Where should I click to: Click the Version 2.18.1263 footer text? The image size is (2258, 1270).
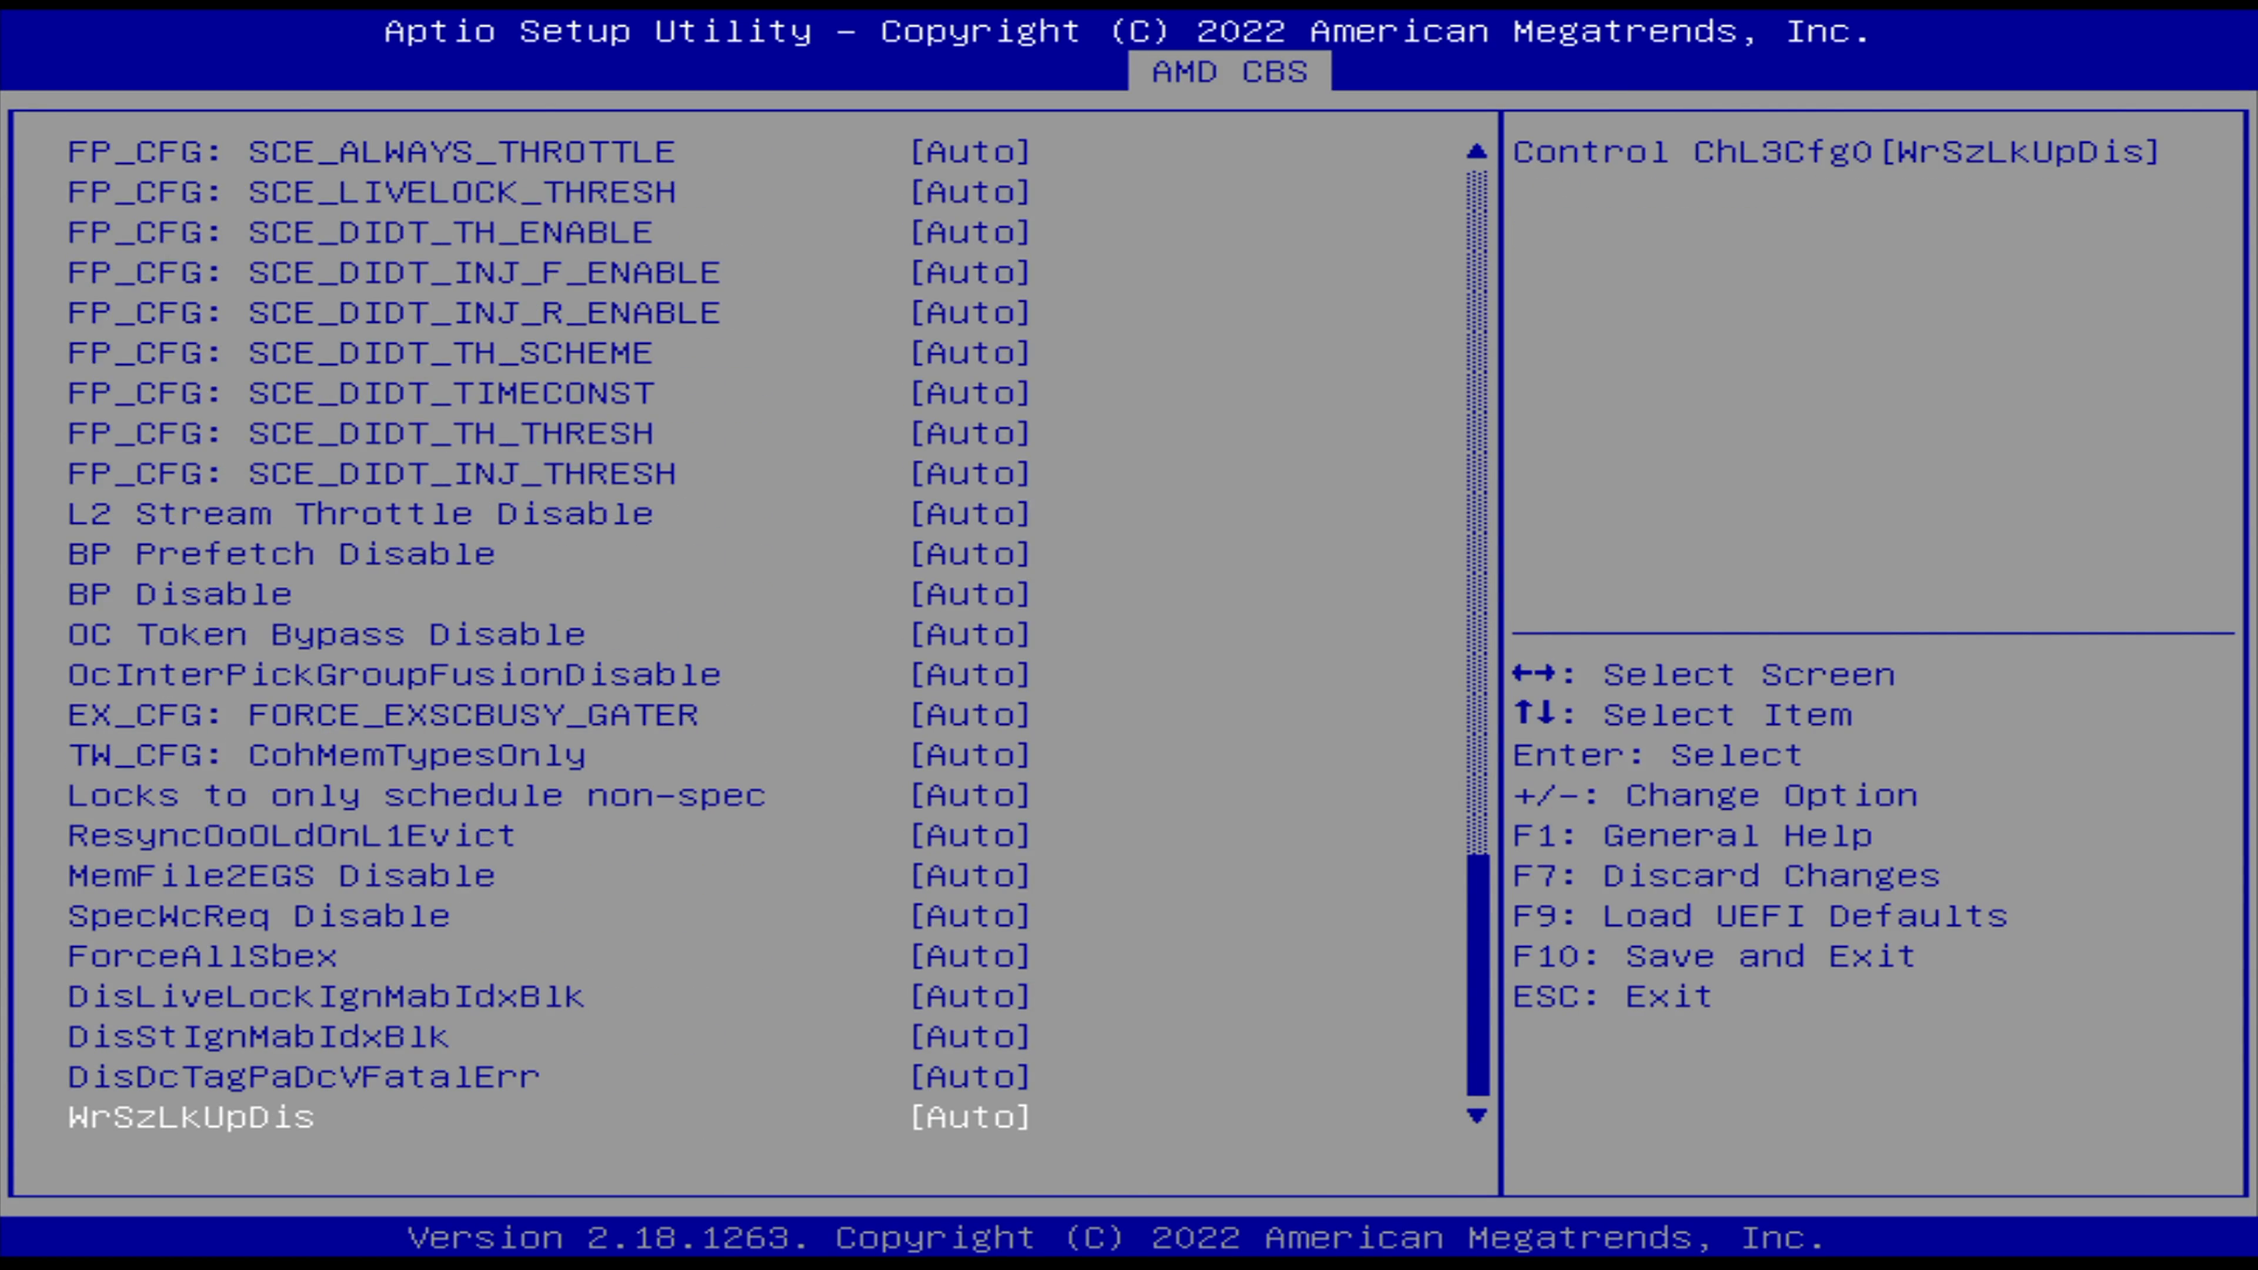click(1116, 1238)
